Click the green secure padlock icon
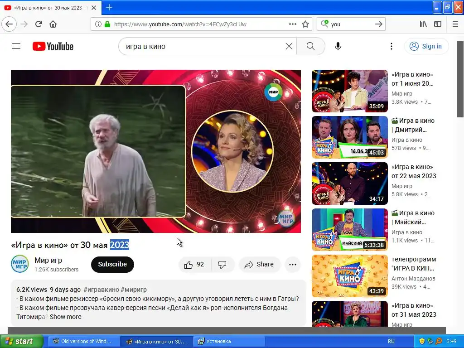Screen dimensions: 464x348 107,24
